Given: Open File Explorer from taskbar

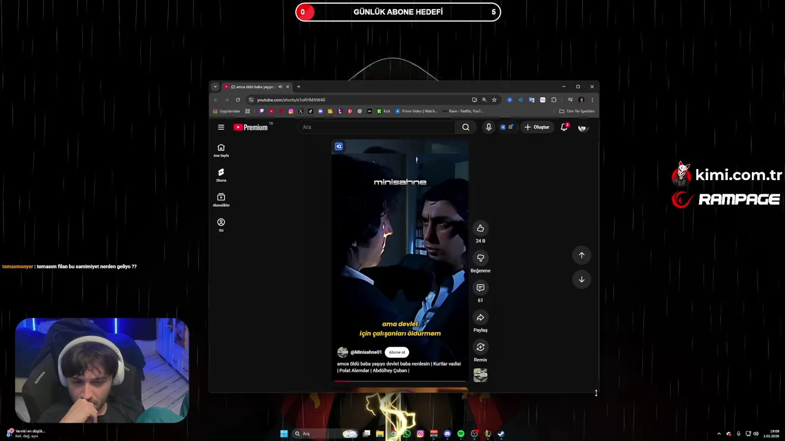Looking at the screenshot, I should [x=380, y=434].
